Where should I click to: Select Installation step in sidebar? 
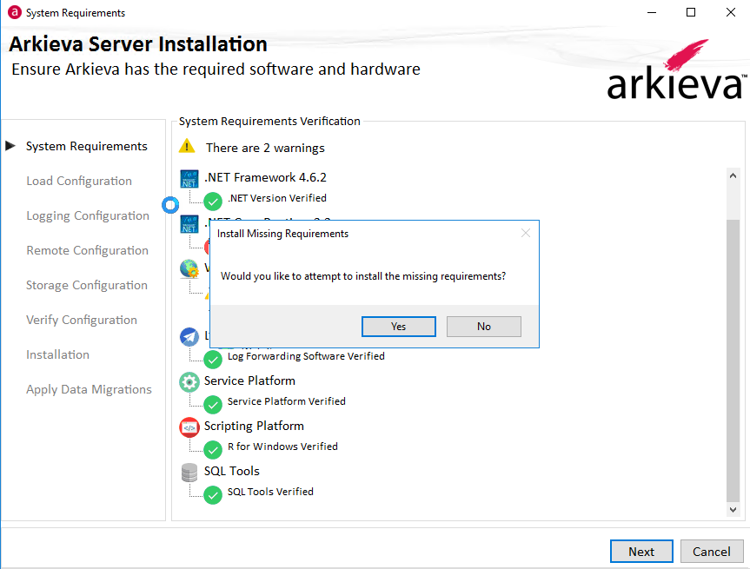pos(57,354)
